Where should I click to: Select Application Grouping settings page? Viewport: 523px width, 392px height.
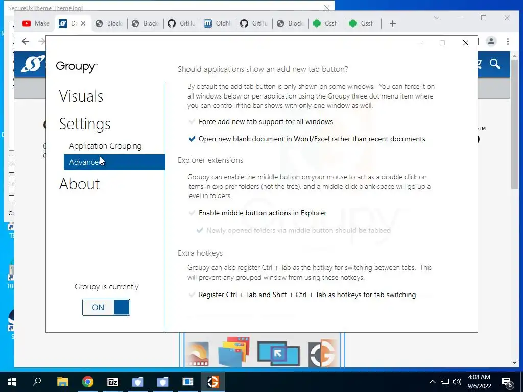(105, 146)
